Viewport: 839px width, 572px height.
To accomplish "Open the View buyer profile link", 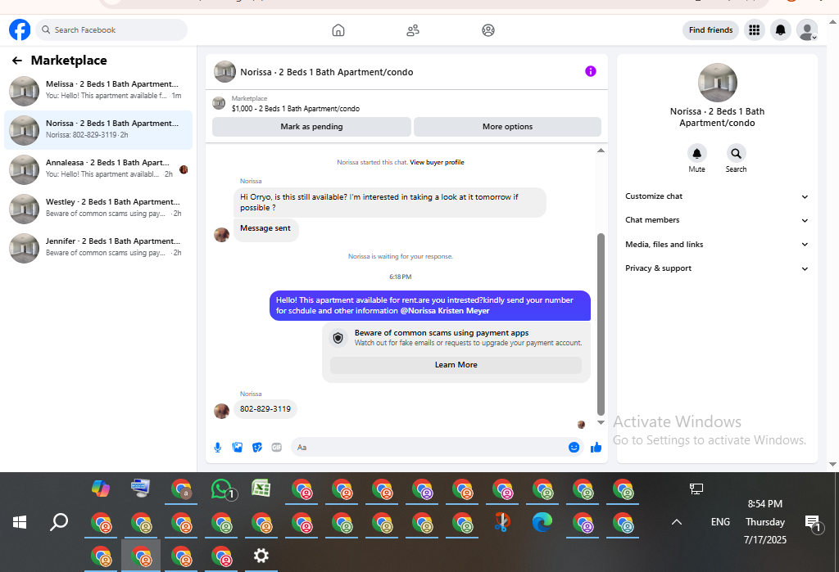I will pyautogui.click(x=437, y=163).
